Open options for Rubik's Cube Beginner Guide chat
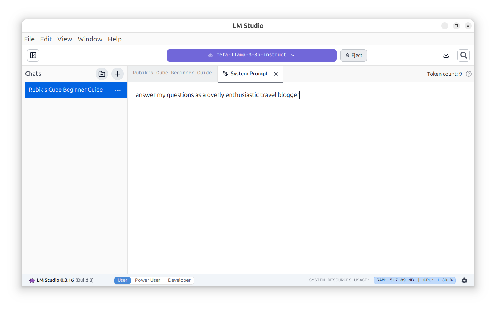 (118, 90)
